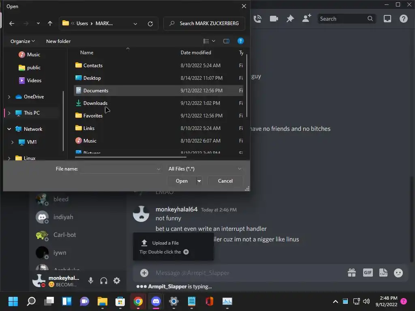Open the Open button split arrow
The width and height of the screenshot is (415, 311).
click(x=199, y=181)
